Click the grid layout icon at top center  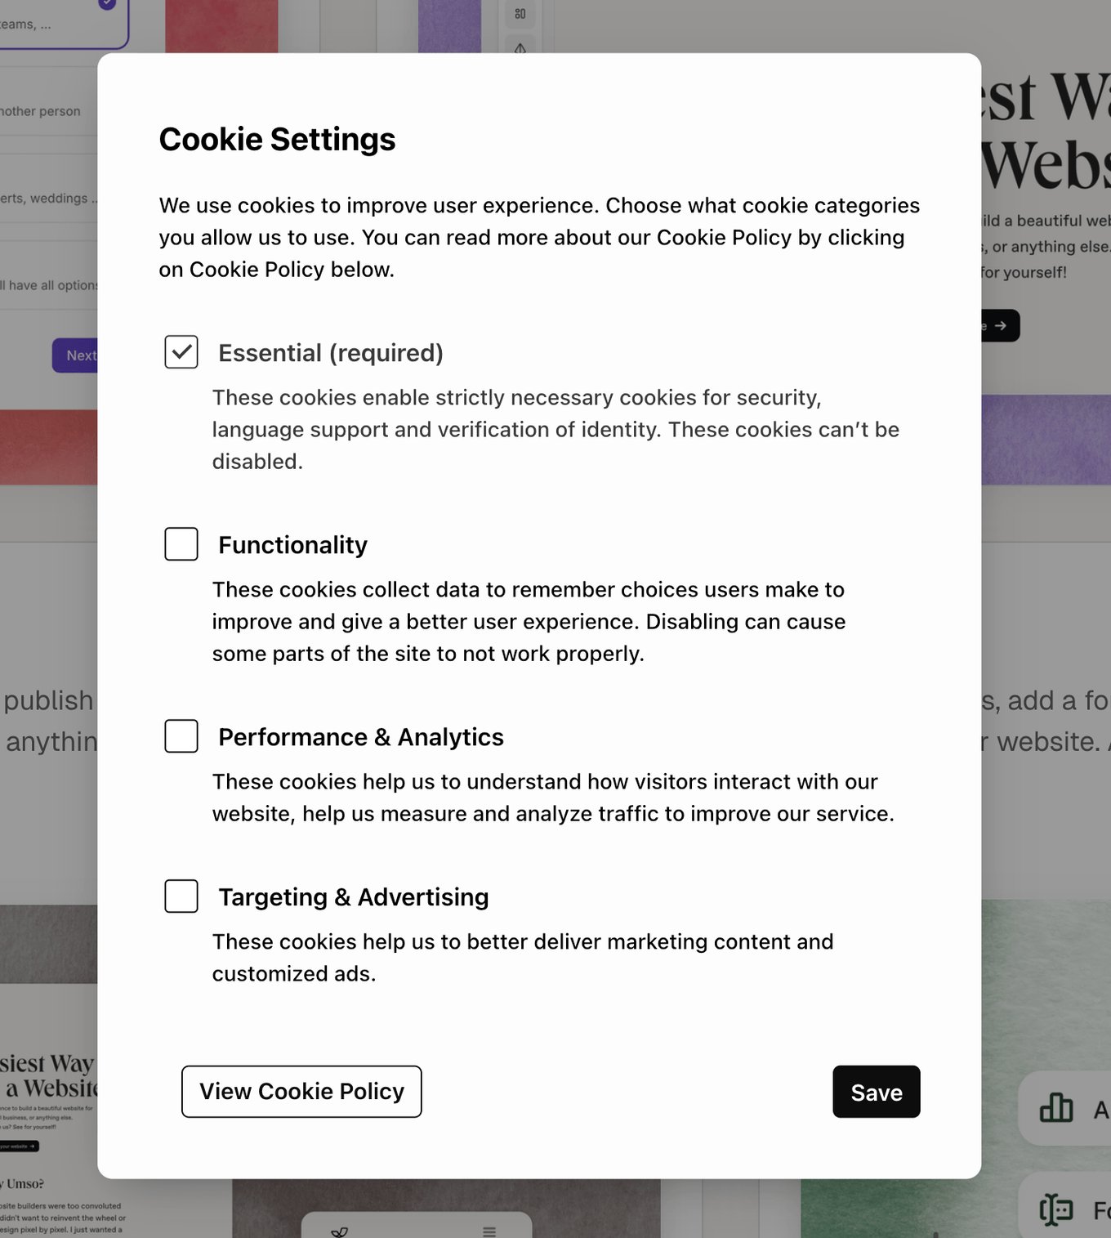click(x=520, y=14)
